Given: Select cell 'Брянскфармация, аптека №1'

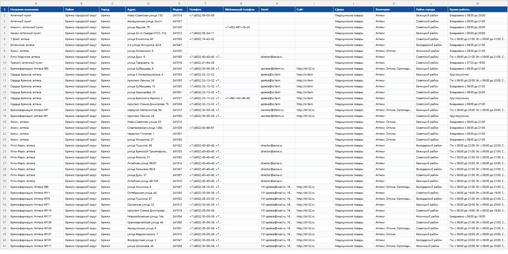Looking at the screenshot, I should 36,116.
